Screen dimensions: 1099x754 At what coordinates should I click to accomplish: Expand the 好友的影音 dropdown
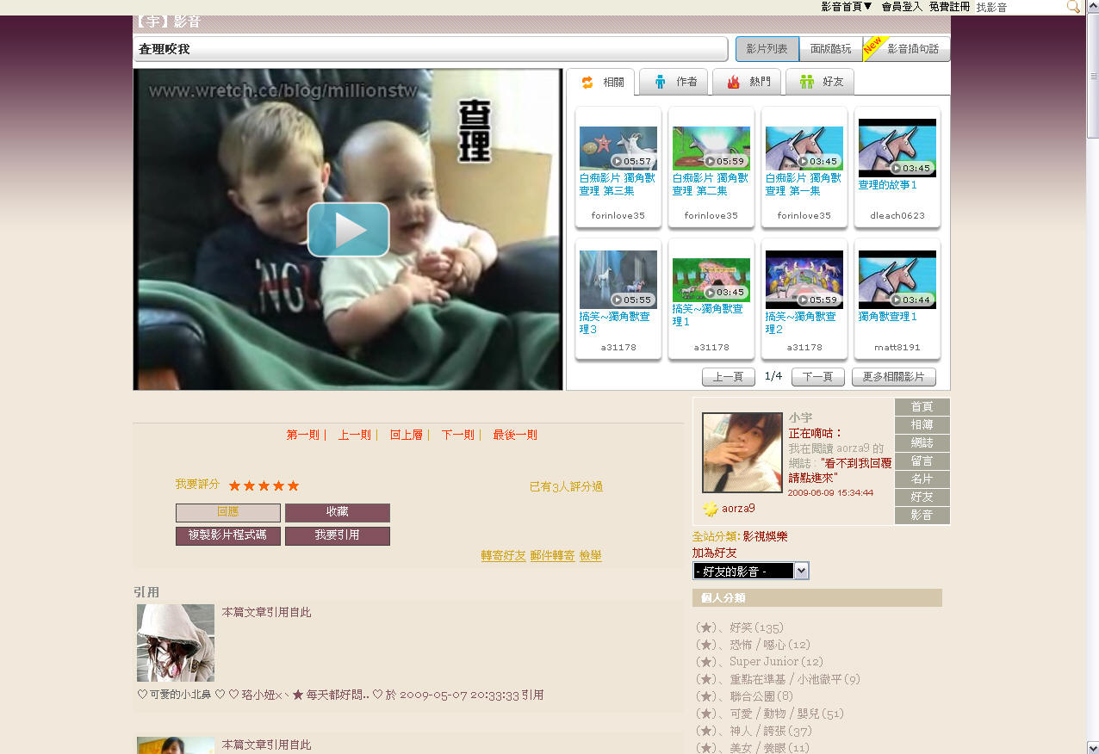[751, 572]
